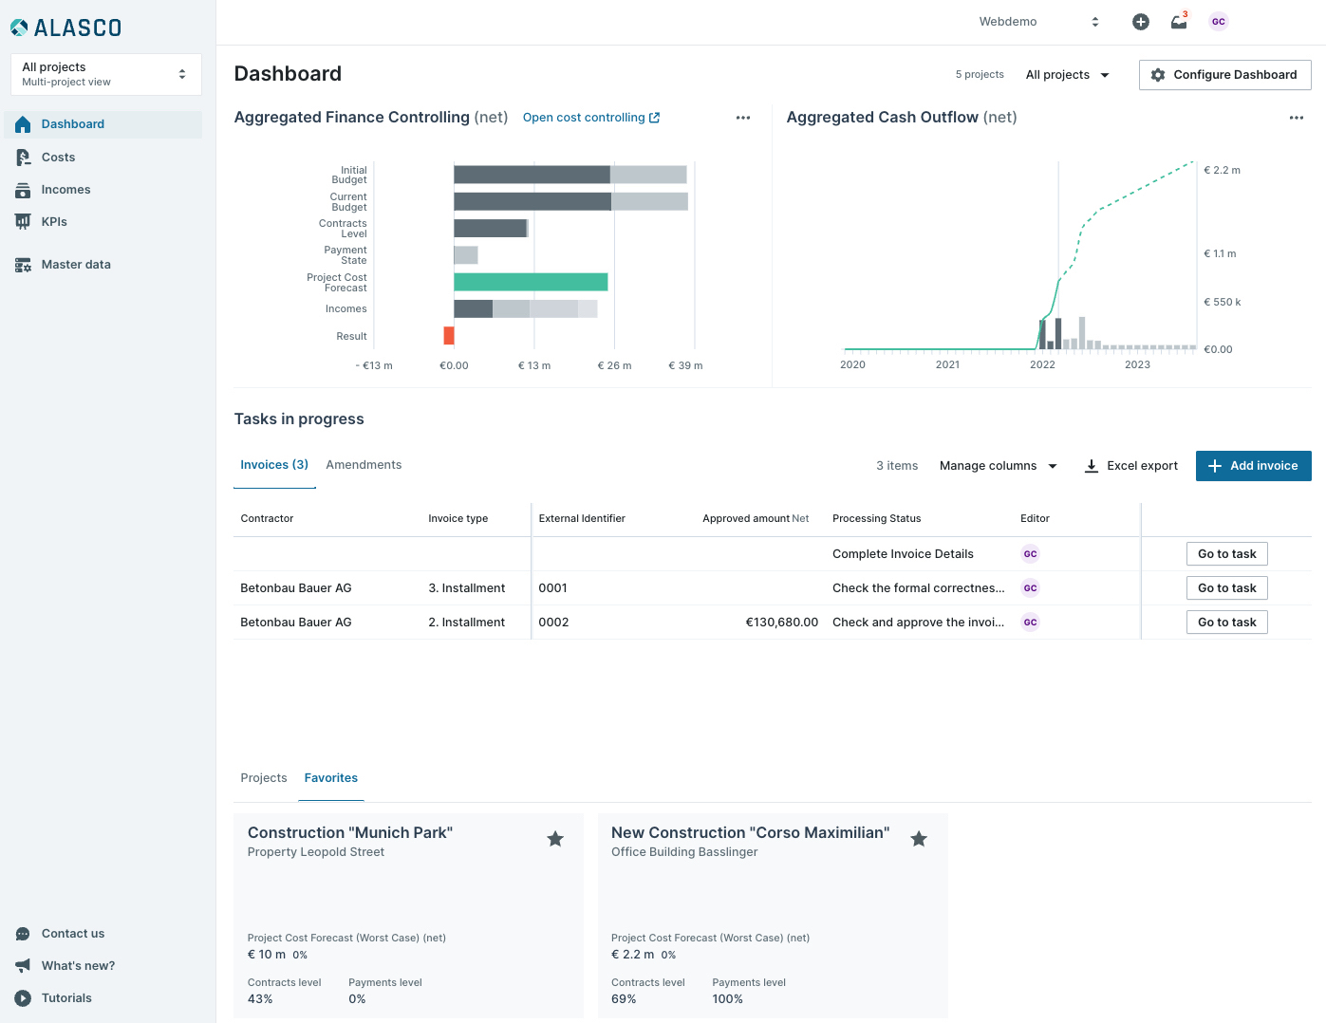Image resolution: width=1326 pixels, height=1023 pixels.
Task: Go to Incomes in the sidebar
Action: click(x=65, y=190)
